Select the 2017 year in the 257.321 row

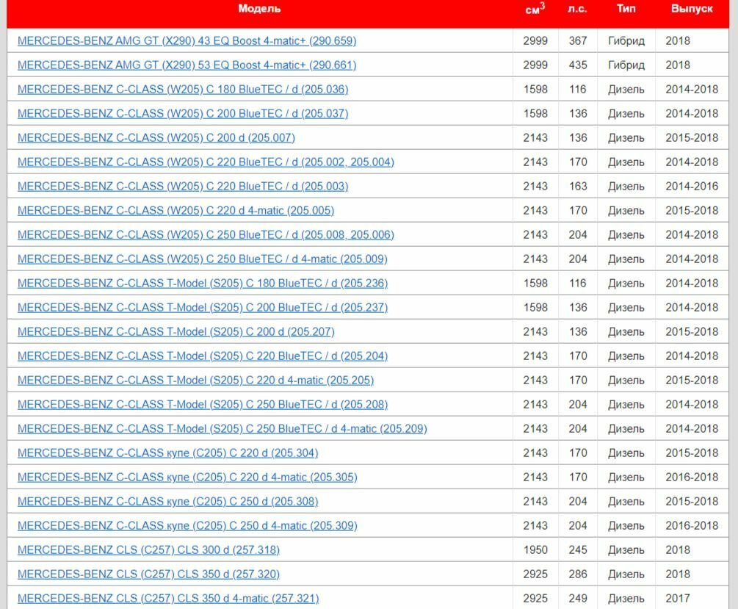coord(678,599)
